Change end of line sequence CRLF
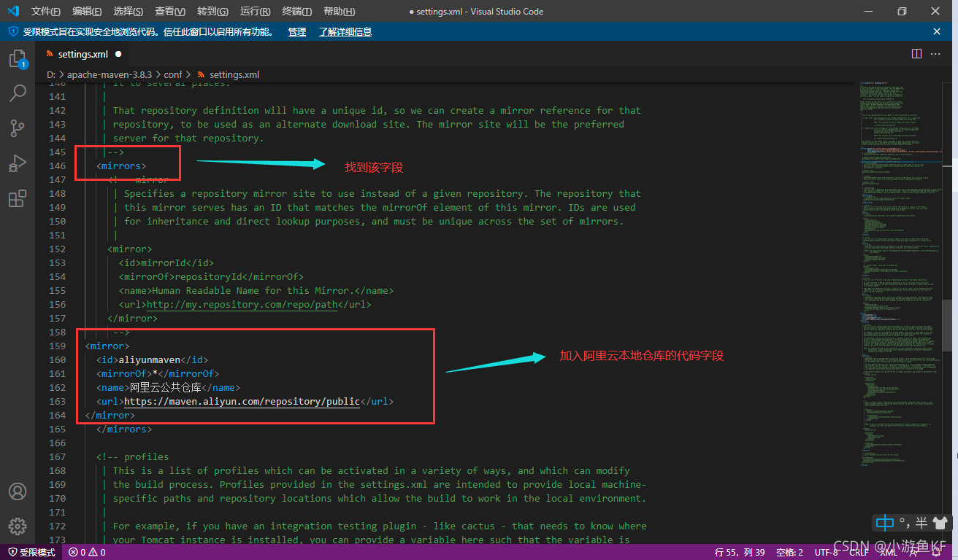Viewport: 958px width, 560px height. (x=858, y=552)
